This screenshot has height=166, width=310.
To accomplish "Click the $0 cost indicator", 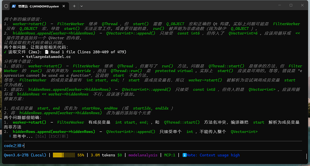I will coord(120,155).
